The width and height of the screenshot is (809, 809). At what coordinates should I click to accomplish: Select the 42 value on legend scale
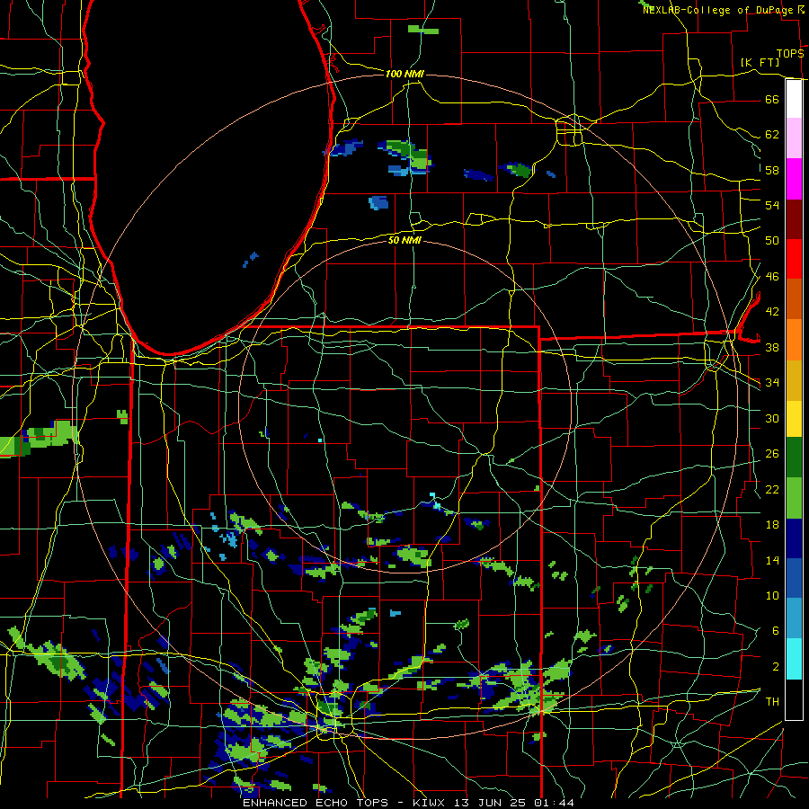pos(772,311)
